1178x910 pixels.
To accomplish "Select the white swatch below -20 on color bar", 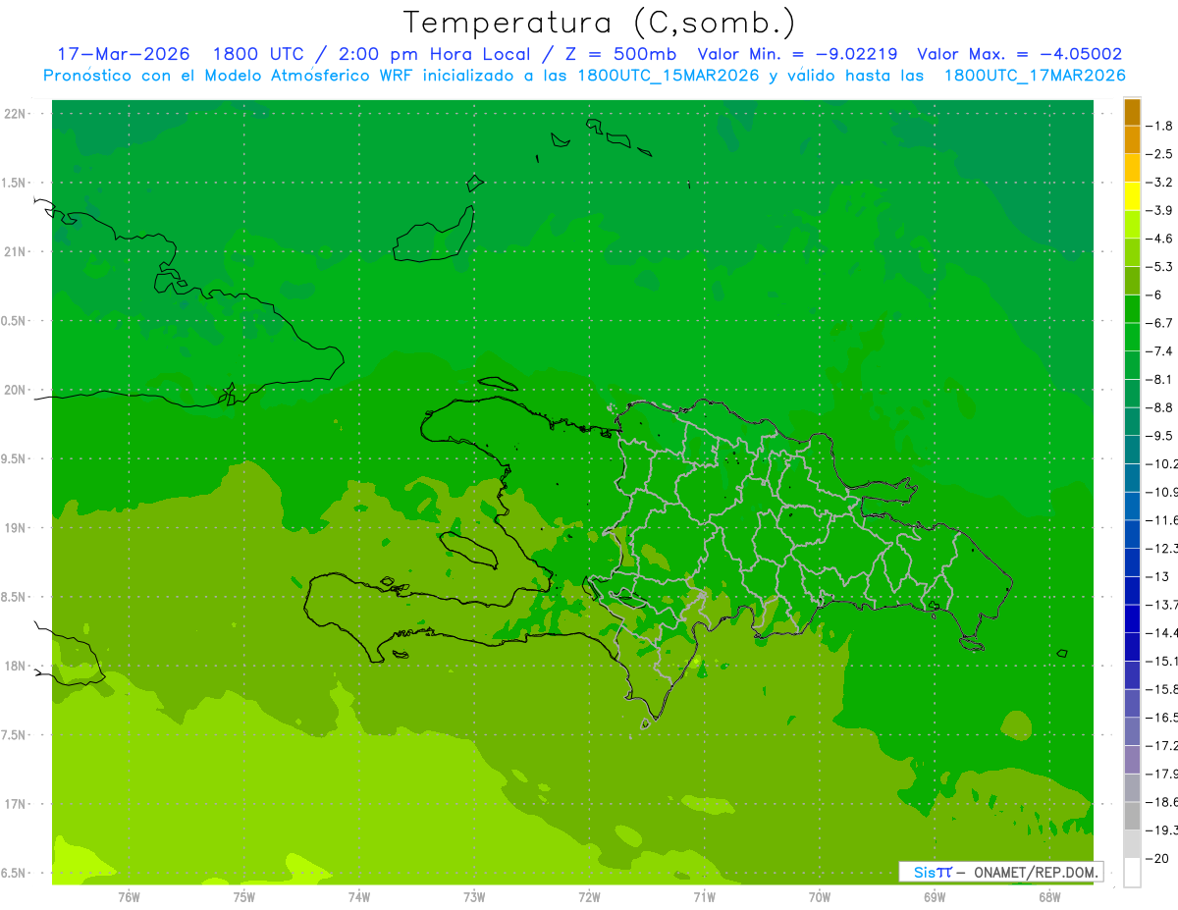I will [1132, 873].
